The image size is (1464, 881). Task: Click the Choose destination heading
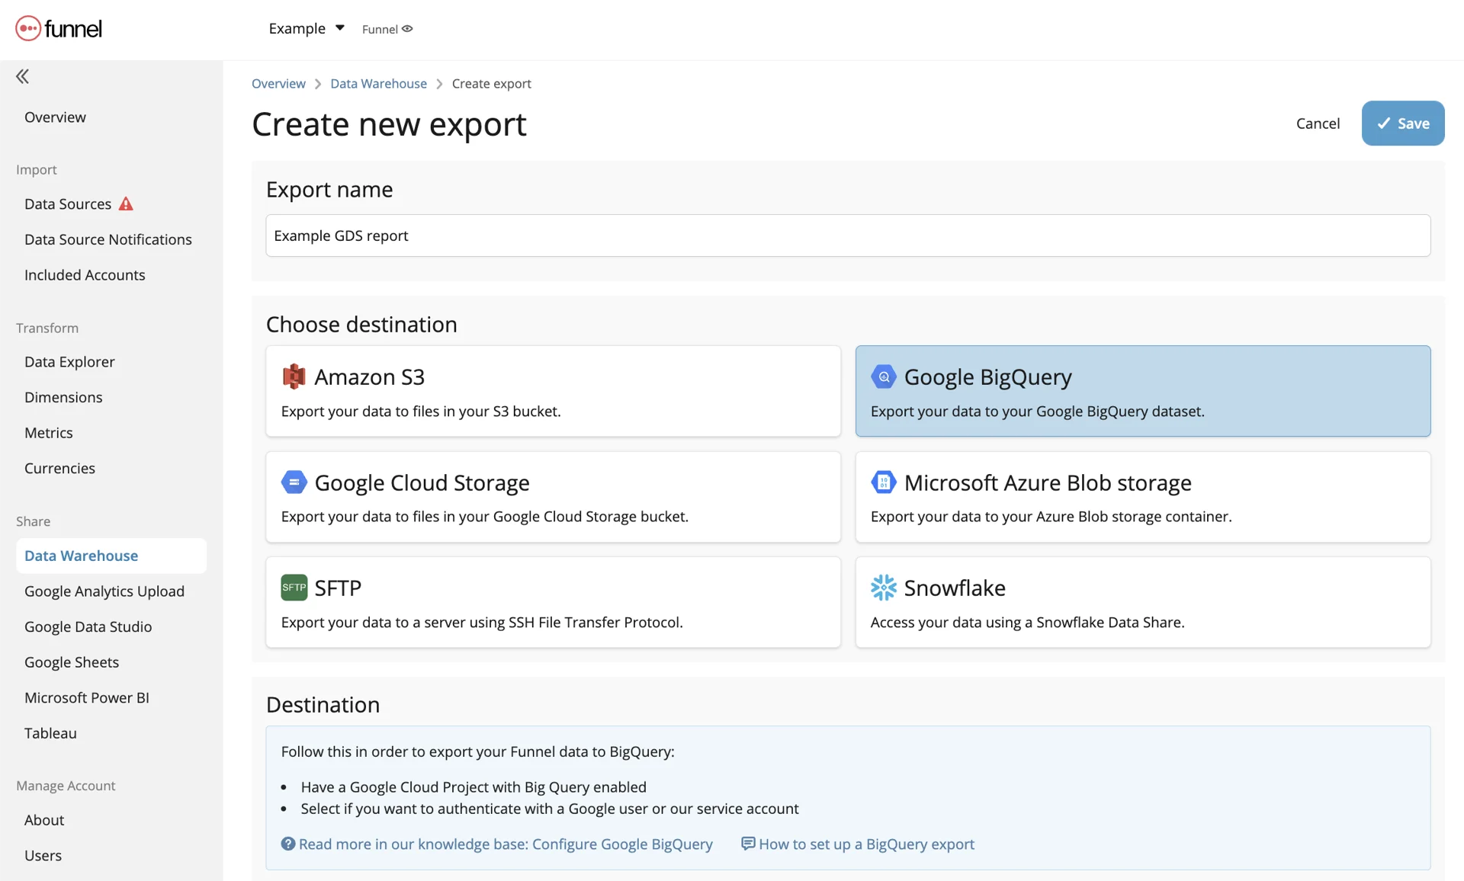pyautogui.click(x=361, y=324)
